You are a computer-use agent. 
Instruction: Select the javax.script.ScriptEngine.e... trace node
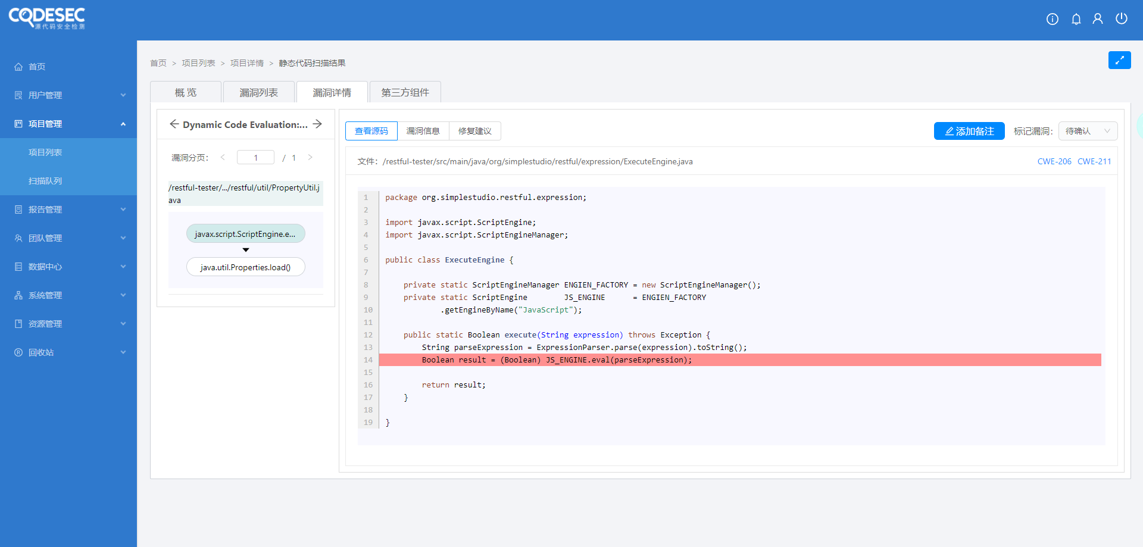point(246,234)
